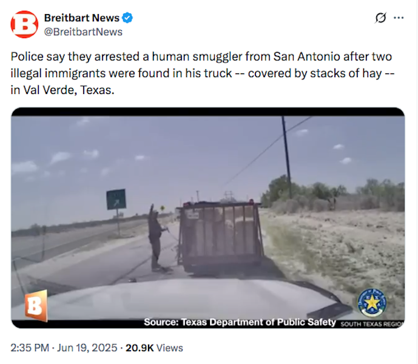Click the utility pole in the video frame
The width and height of the screenshot is (418, 364).
pos(287,157)
